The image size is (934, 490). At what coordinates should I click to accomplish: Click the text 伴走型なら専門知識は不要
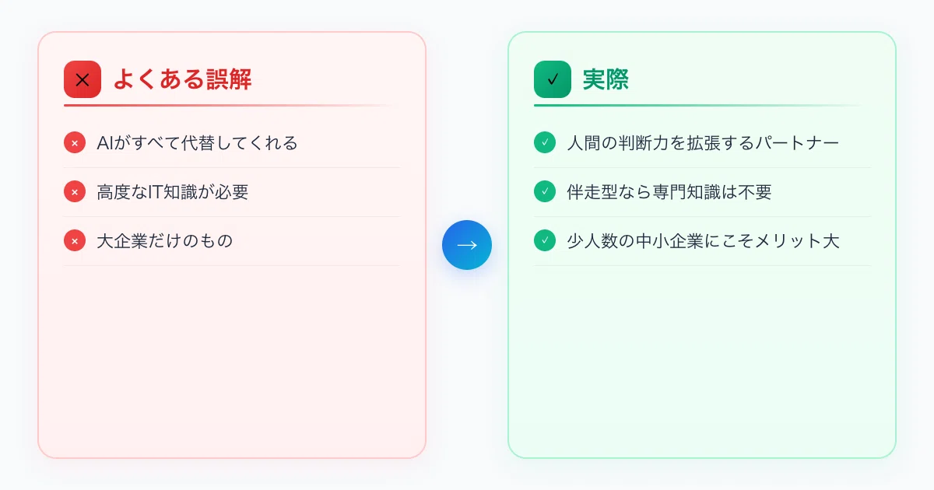pyautogui.click(x=669, y=192)
